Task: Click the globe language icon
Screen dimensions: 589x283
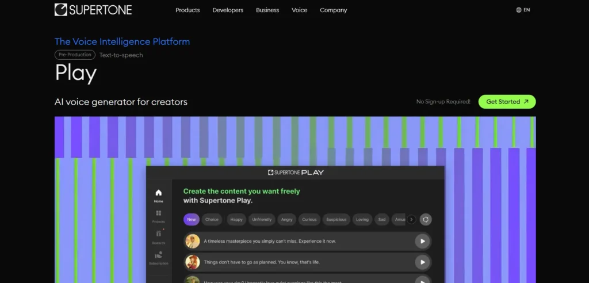Action: pos(519,10)
